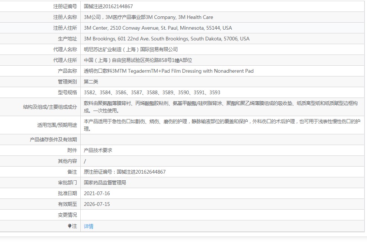Screen dimensions: 367x243
Task: Click the 结构及组成/主要组成成分 label
Action: [50, 107]
